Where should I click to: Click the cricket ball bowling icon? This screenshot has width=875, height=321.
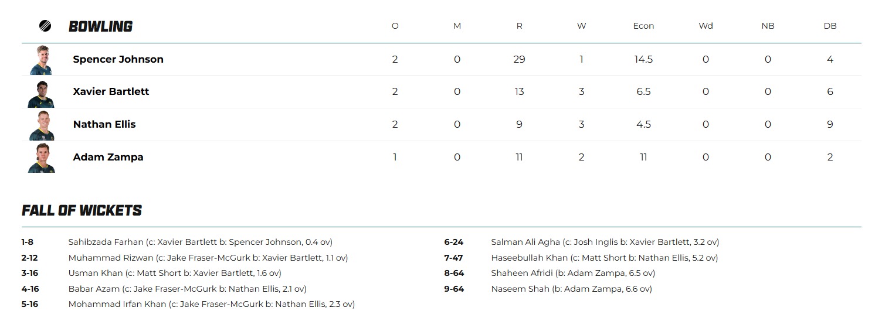[x=45, y=26]
